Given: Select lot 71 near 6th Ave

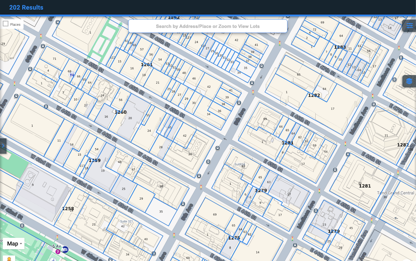Looking at the screenshot, I should (54, 59).
